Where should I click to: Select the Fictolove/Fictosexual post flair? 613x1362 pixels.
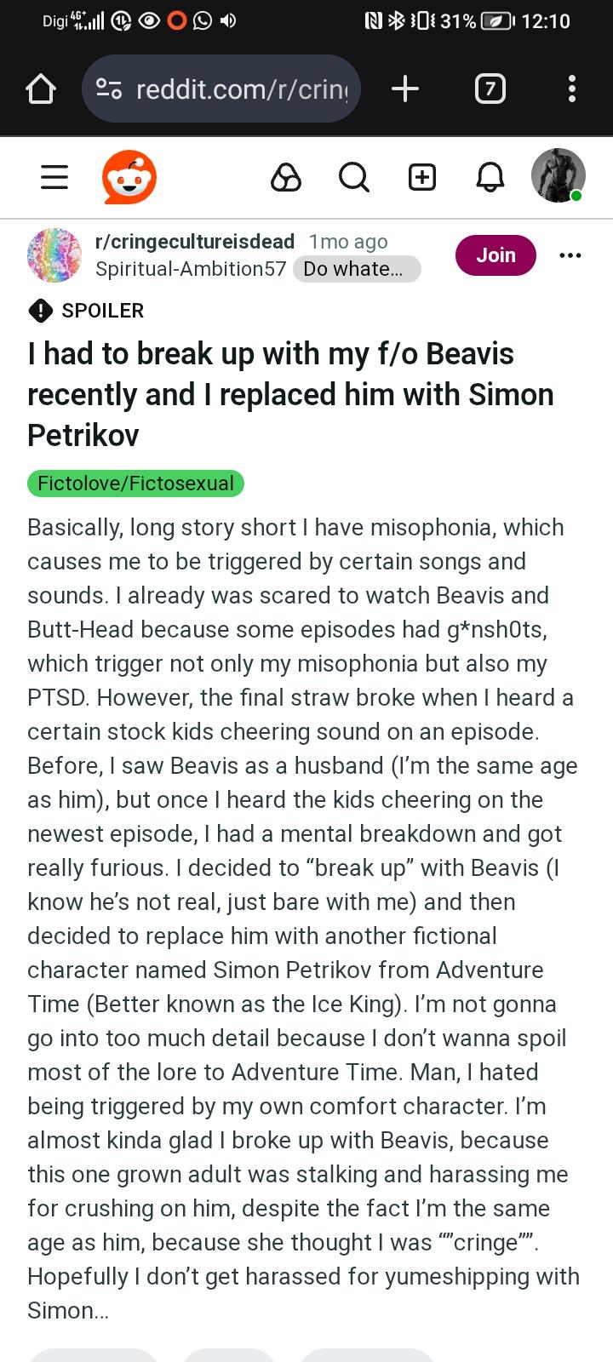(136, 484)
